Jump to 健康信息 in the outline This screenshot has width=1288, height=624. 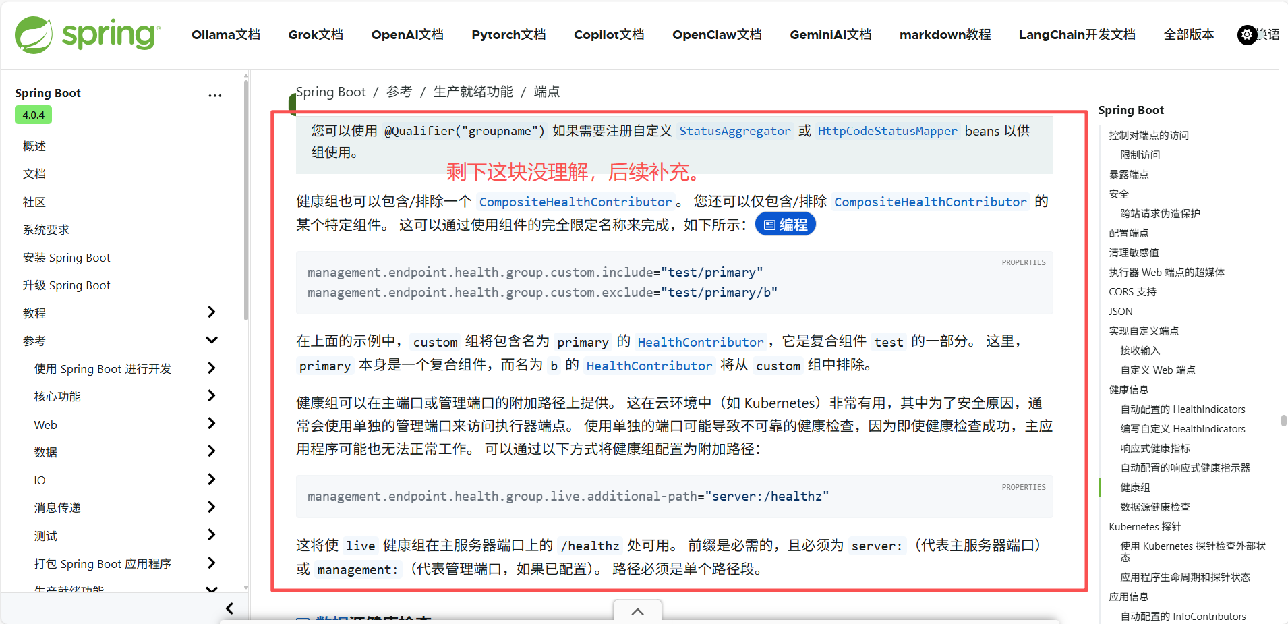pos(1129,390)
